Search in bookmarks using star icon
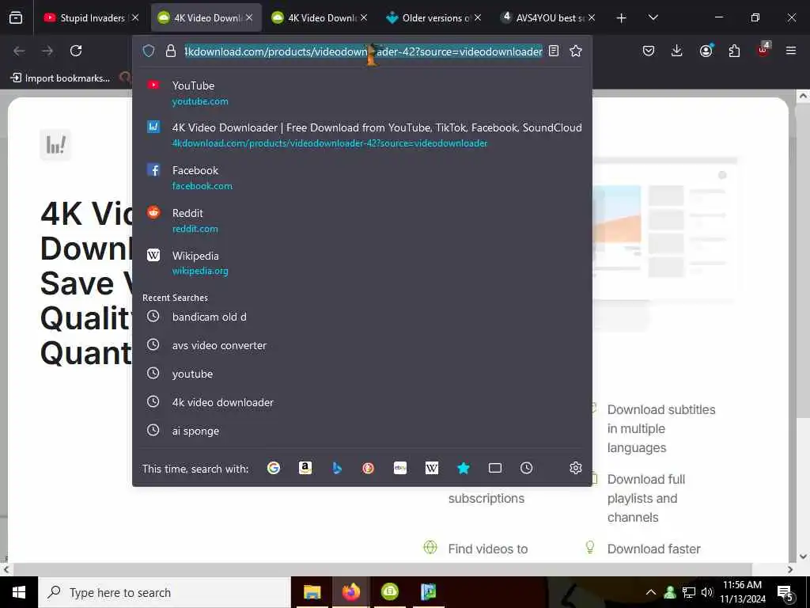The height and width of the screenshot is (608, 810). 464,469
